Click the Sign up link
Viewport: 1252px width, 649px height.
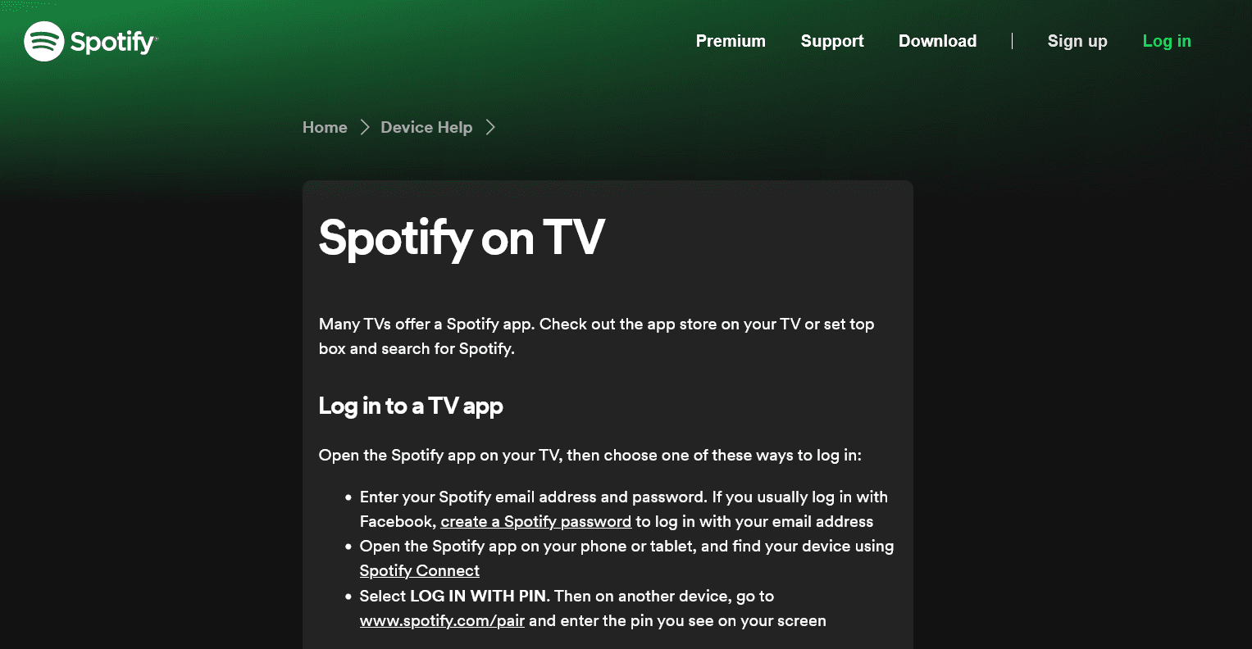click(1077, 41)
